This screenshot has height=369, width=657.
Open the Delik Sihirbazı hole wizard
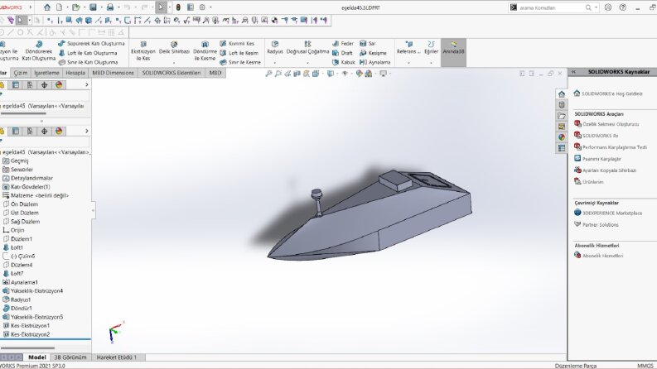click(x=174, y=48)
